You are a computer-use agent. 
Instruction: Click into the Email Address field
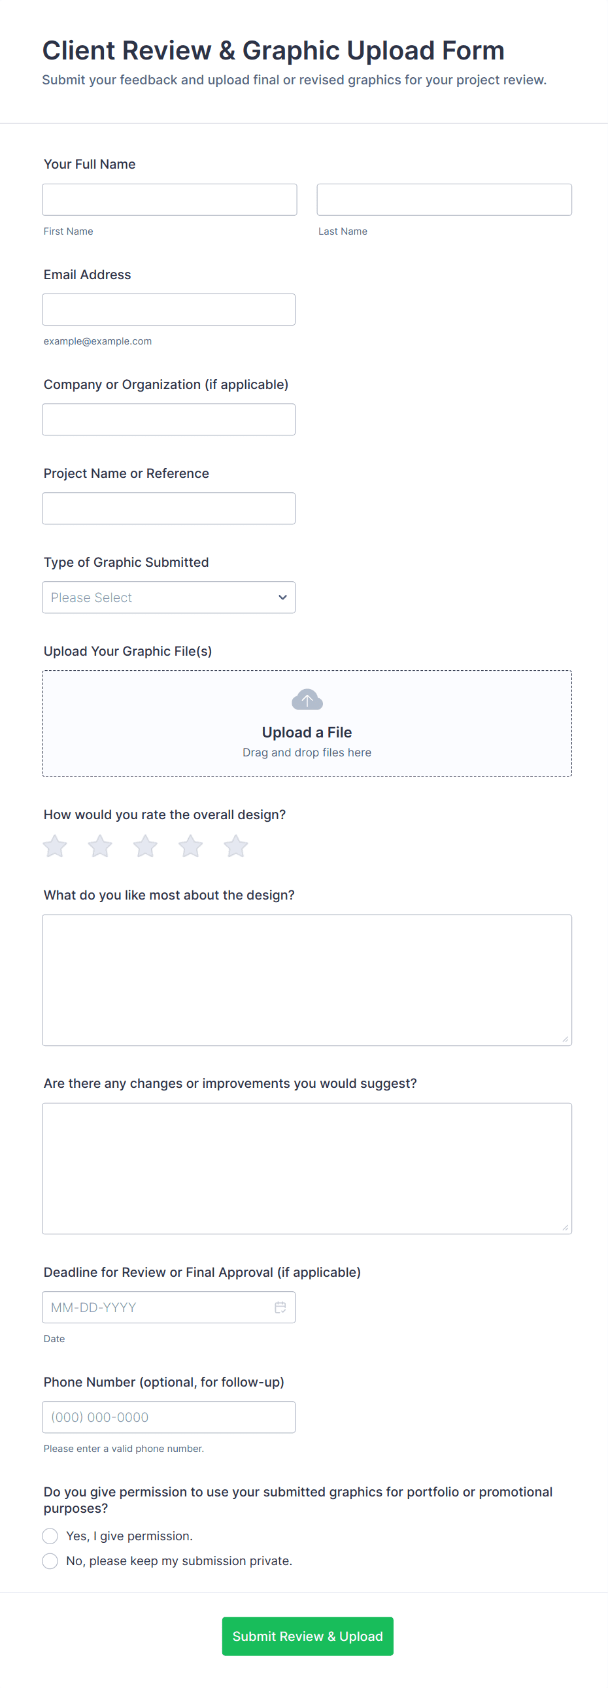tap(169, 310)
